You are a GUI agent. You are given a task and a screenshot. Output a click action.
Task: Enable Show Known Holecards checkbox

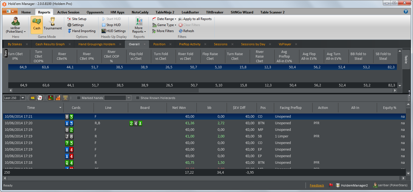point(138,98)
